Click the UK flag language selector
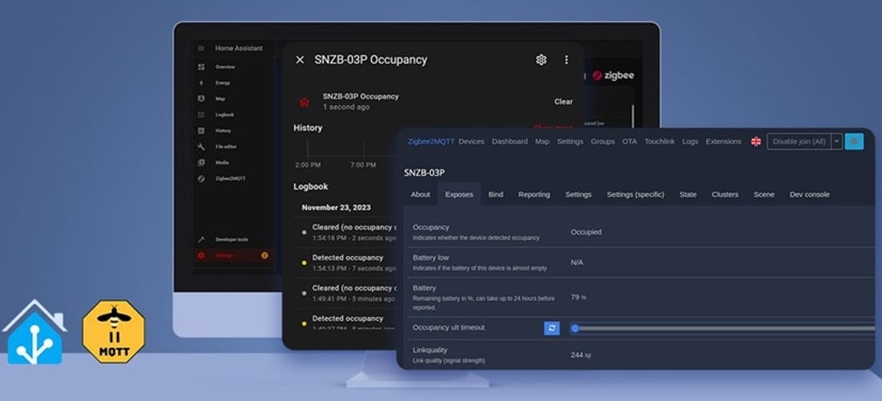 (x=756, y=141)
